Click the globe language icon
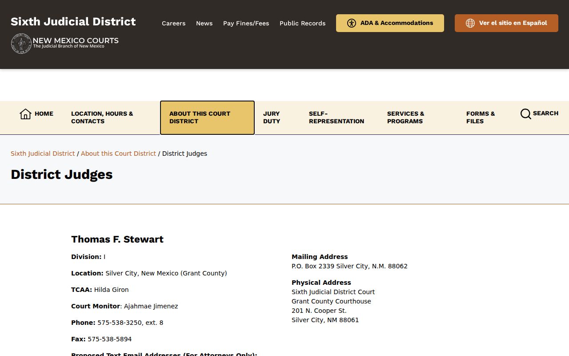Screen dimensions: 569x356 click(470, 23)
